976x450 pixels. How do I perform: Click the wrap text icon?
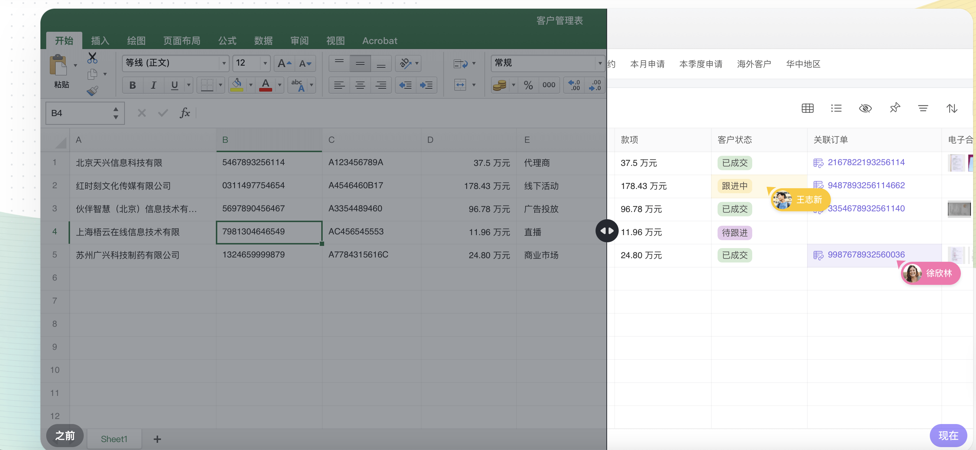461,63
